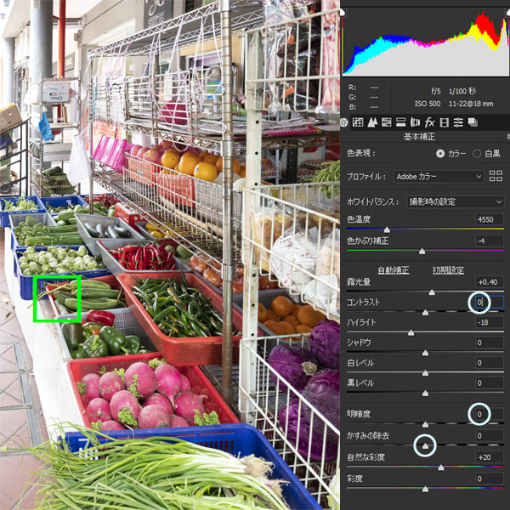Click the 自動補正 link

point(394,270)
